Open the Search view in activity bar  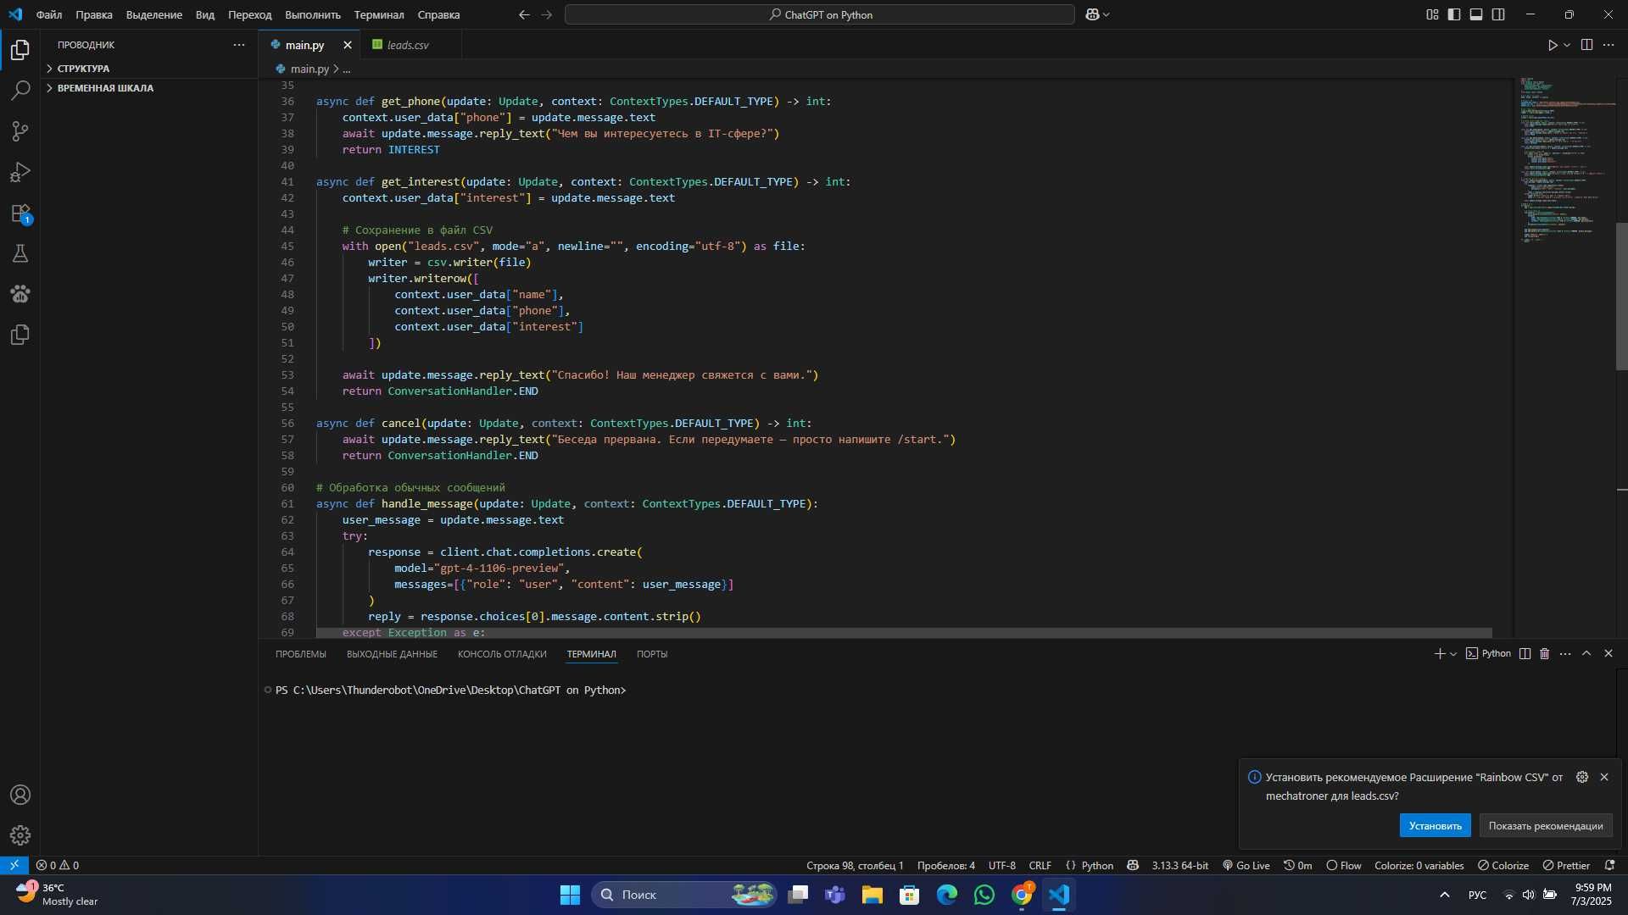click(20, 91)
